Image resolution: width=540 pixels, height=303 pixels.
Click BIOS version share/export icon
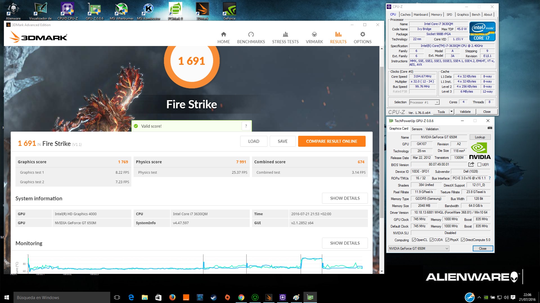coord(471,164)
